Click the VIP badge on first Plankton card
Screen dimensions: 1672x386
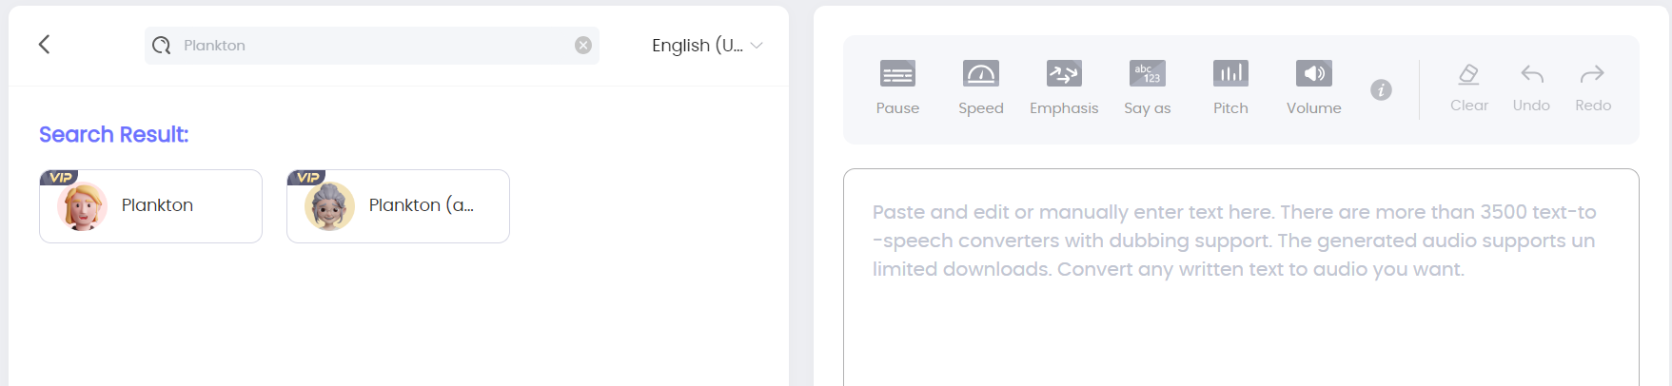coord(59,178)
